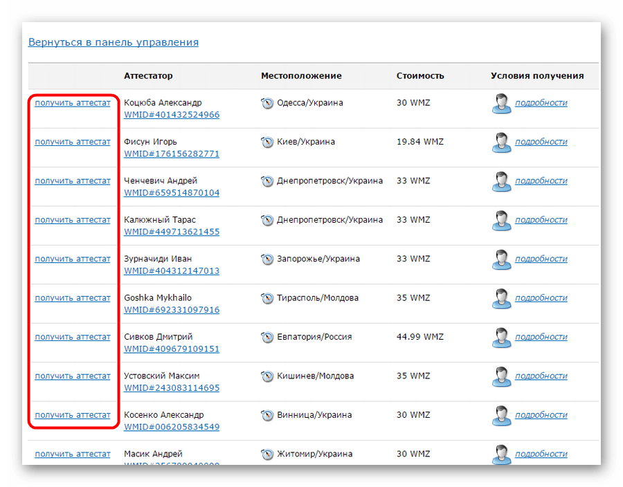Screen dimensions: 623x487
Task: Click получить аттестат for Коцюба Александр
Action: pyautogui.click(x=73, y=102)
